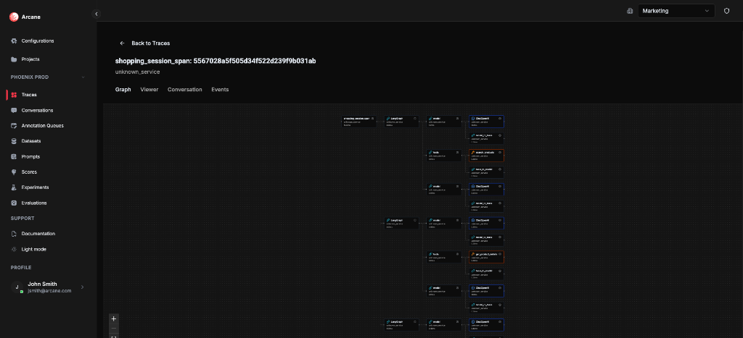This screenshot has height=338, width=743.
Task: Expand John Smith profile chevron
Action: coord(82,287)
